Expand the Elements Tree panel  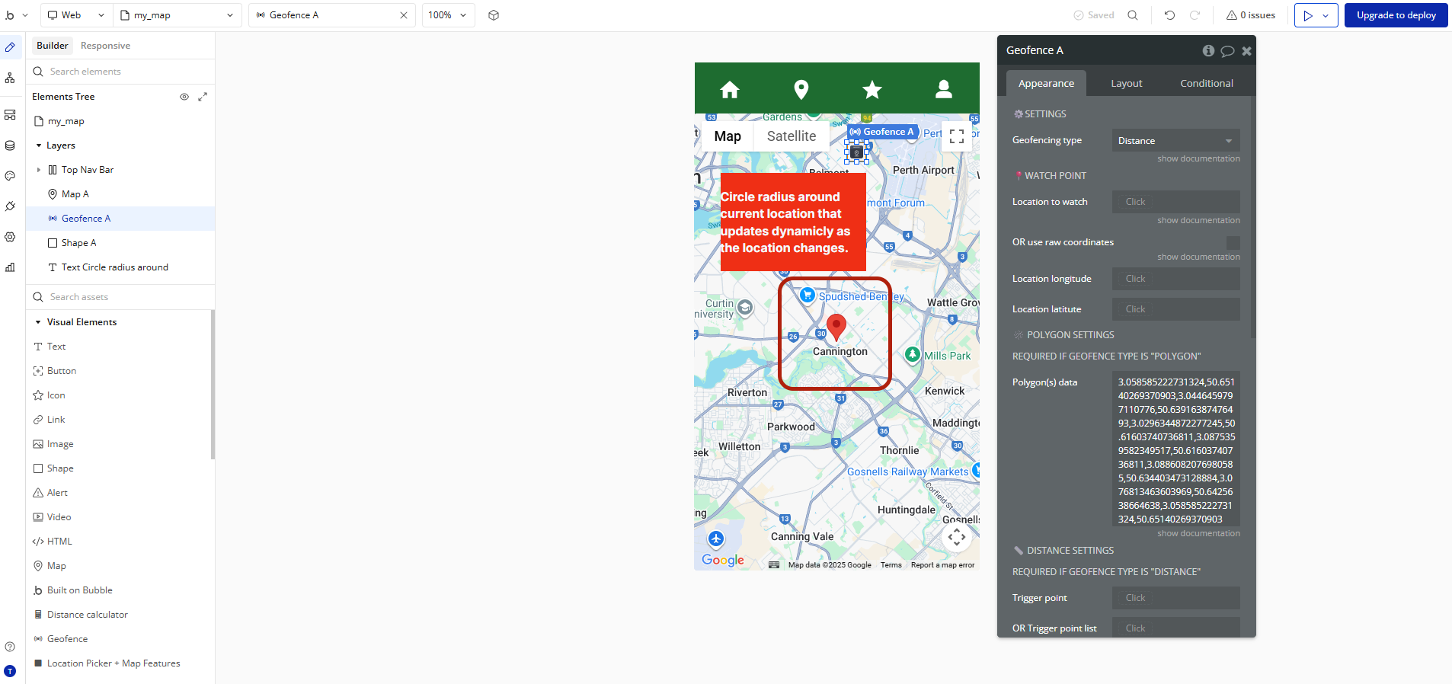[203, 97]
